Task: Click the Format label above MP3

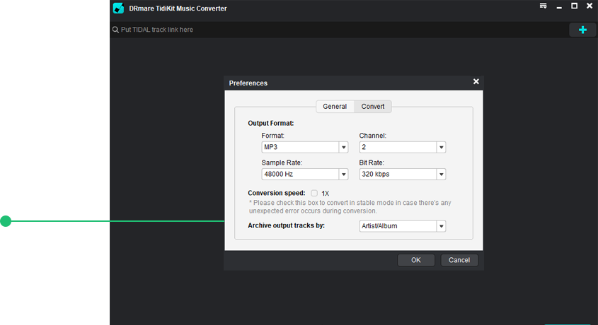Action: click(x=272, y=136)
